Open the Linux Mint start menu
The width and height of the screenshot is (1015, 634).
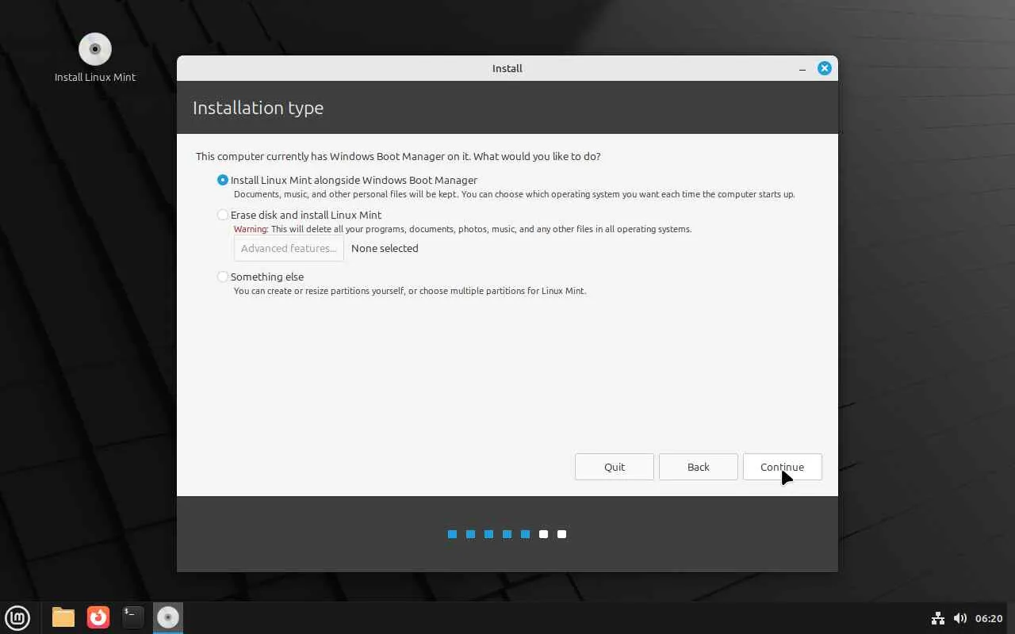click(x=17, y=617)
